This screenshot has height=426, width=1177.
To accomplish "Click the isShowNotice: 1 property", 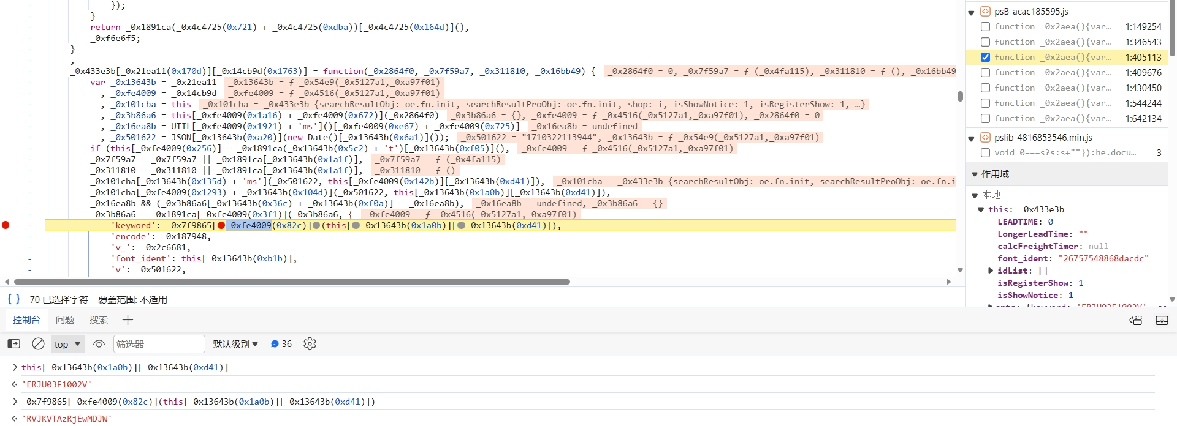I will (1035, 295).
